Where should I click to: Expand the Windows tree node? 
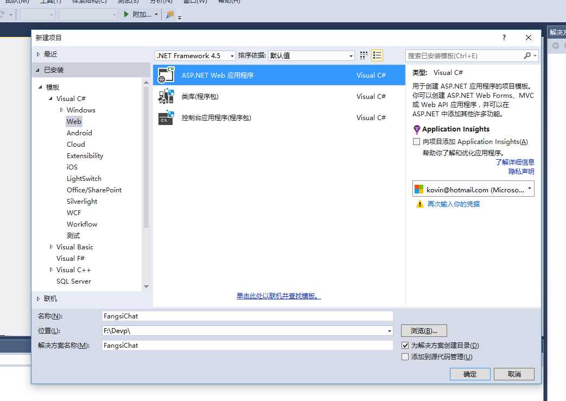click(x=61, y=110)
